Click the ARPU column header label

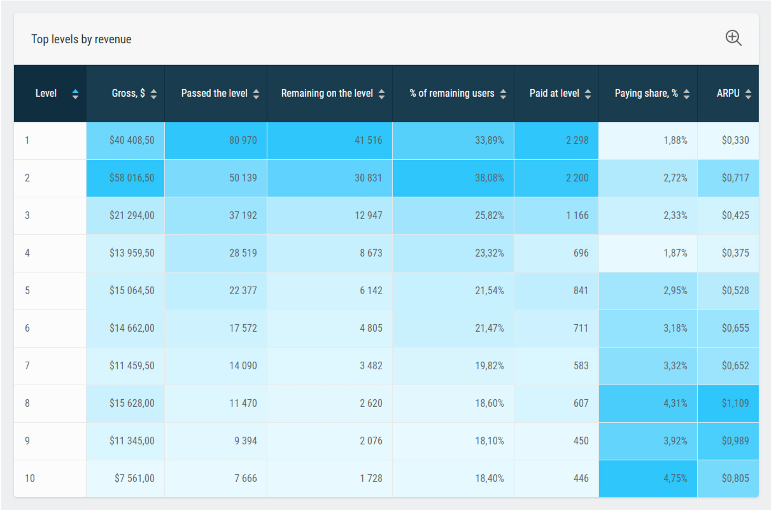(728, 94)
